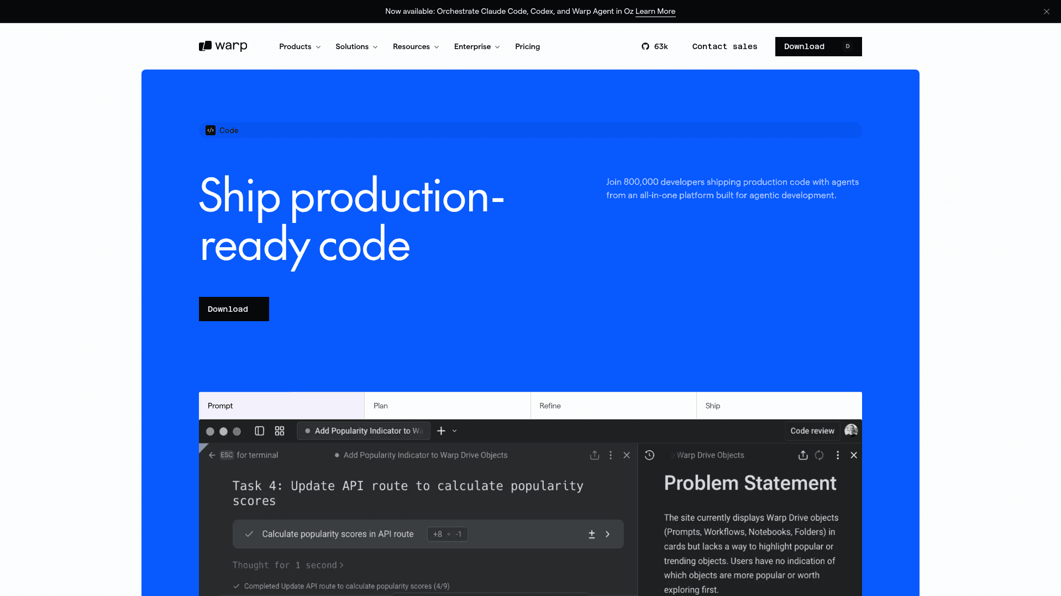Open the GitHub 63k stars link

(655, 46)
